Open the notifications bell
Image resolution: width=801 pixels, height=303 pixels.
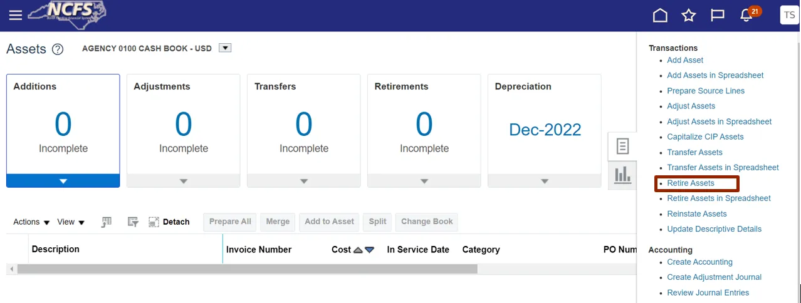click(746, 15)
